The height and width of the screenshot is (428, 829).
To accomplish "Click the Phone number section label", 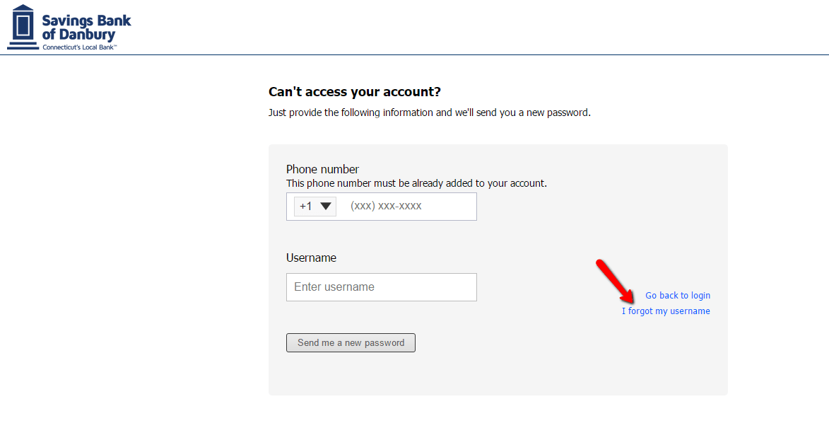I will (x=322, y=169).
